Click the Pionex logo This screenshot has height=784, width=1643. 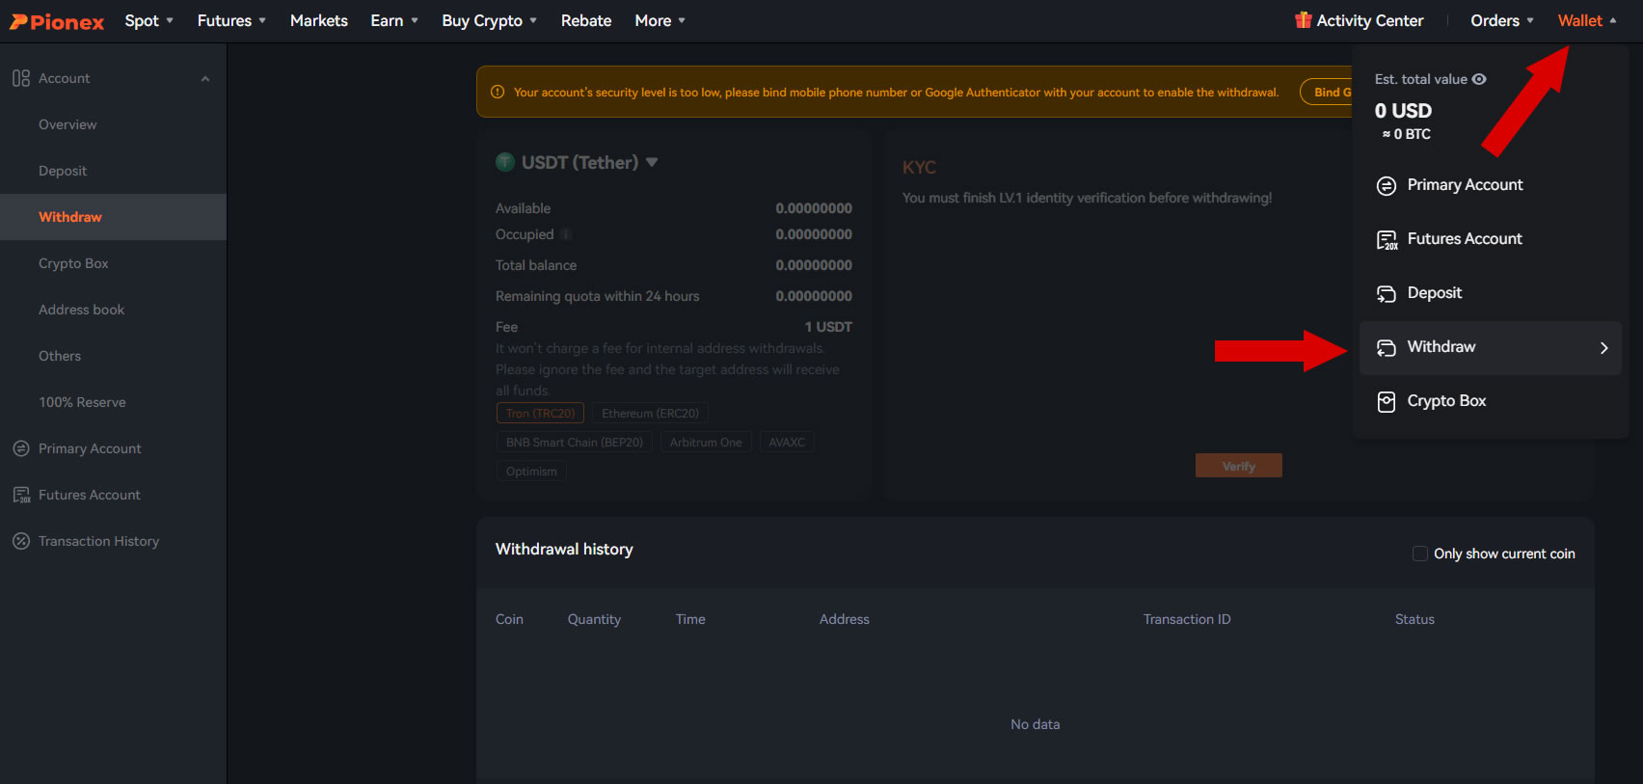[57, 21]
